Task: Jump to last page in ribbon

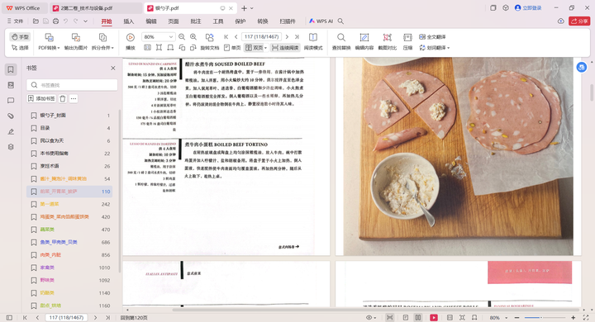Action: coord(297,37)
